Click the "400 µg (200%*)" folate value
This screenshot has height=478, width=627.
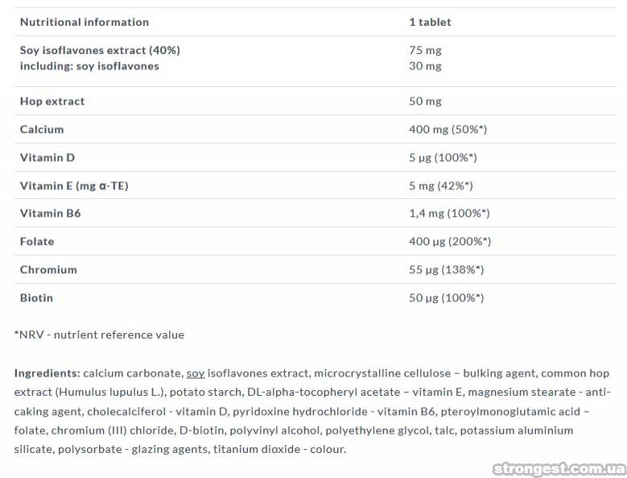tap(449, 241)
